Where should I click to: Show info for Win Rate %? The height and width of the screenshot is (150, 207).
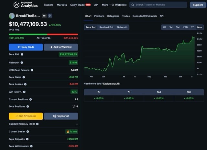point(24,92)
